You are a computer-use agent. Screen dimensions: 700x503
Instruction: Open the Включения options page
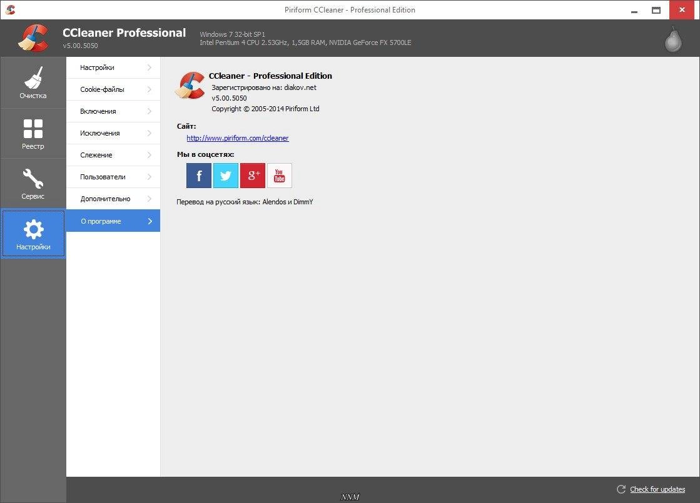click(x=113, y=111)
